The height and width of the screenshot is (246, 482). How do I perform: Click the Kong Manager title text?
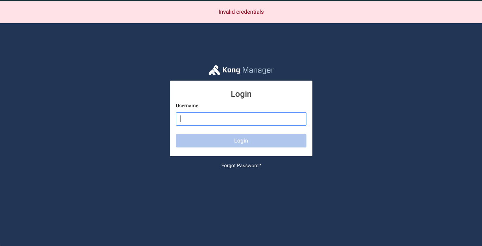click(248, 70)
